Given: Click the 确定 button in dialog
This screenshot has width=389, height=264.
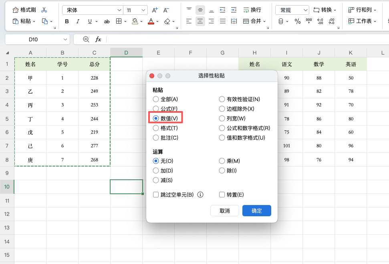Looking at the screenshot, I should pyautogui.click(x=256, y=211).
